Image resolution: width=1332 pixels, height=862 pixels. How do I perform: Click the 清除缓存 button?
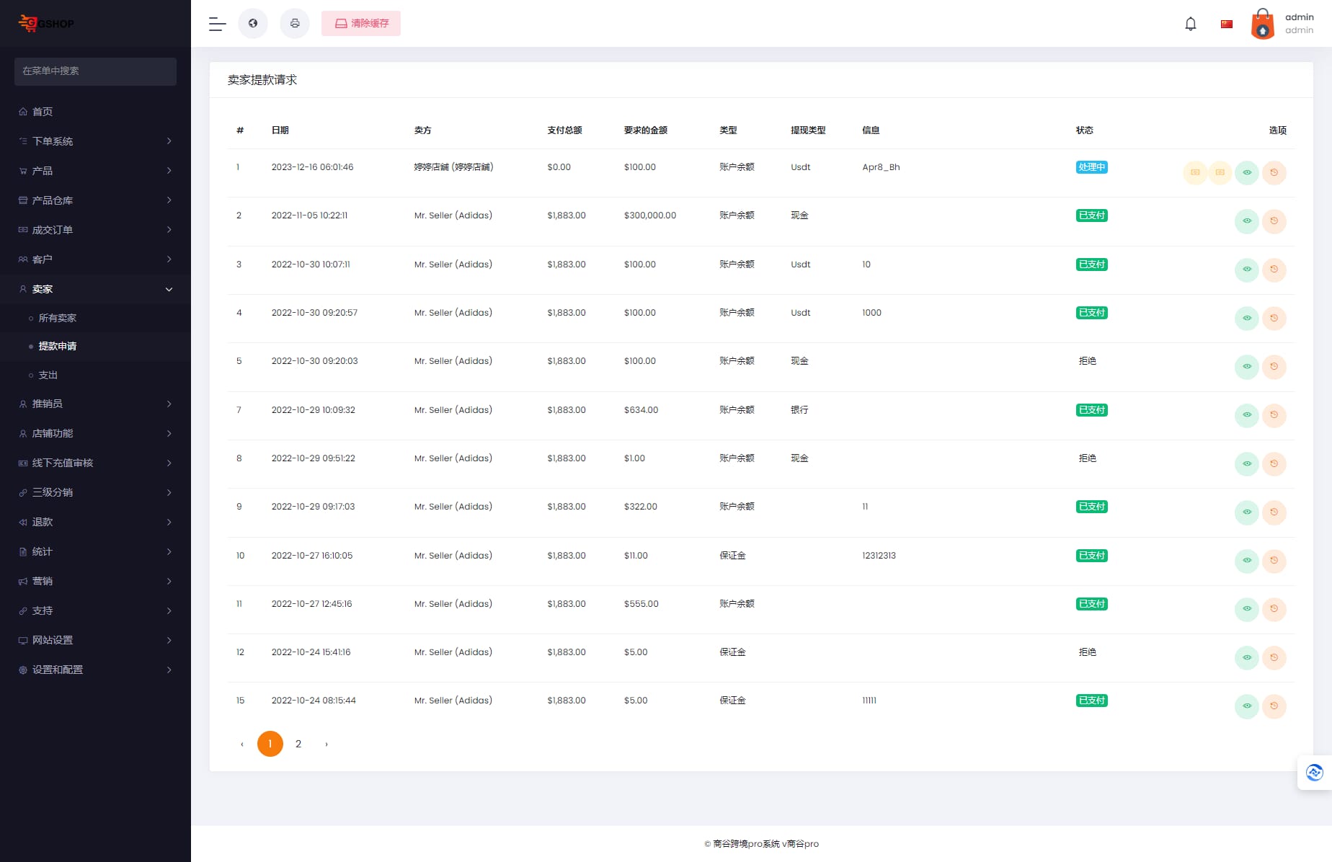click(361, 24)
